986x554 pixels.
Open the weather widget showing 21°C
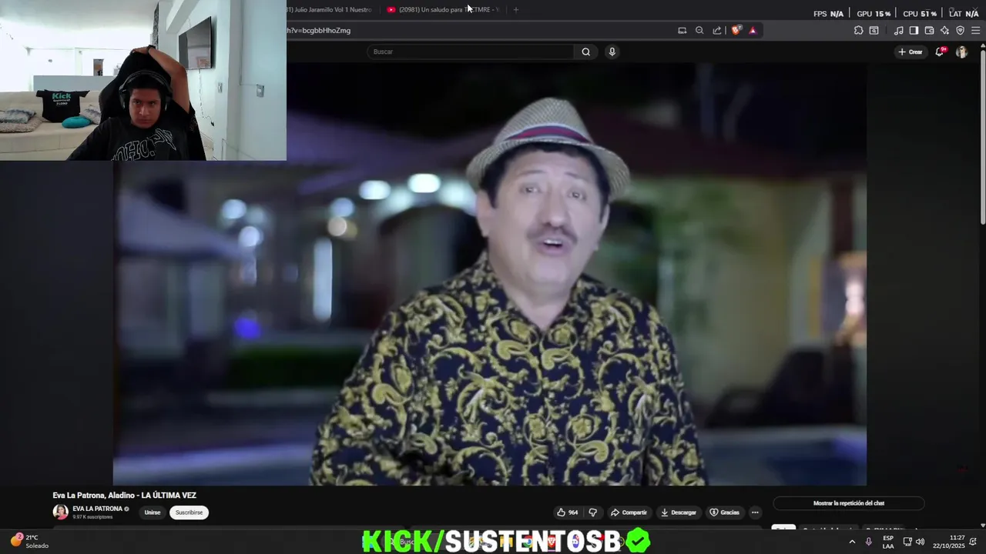(29, 541)
